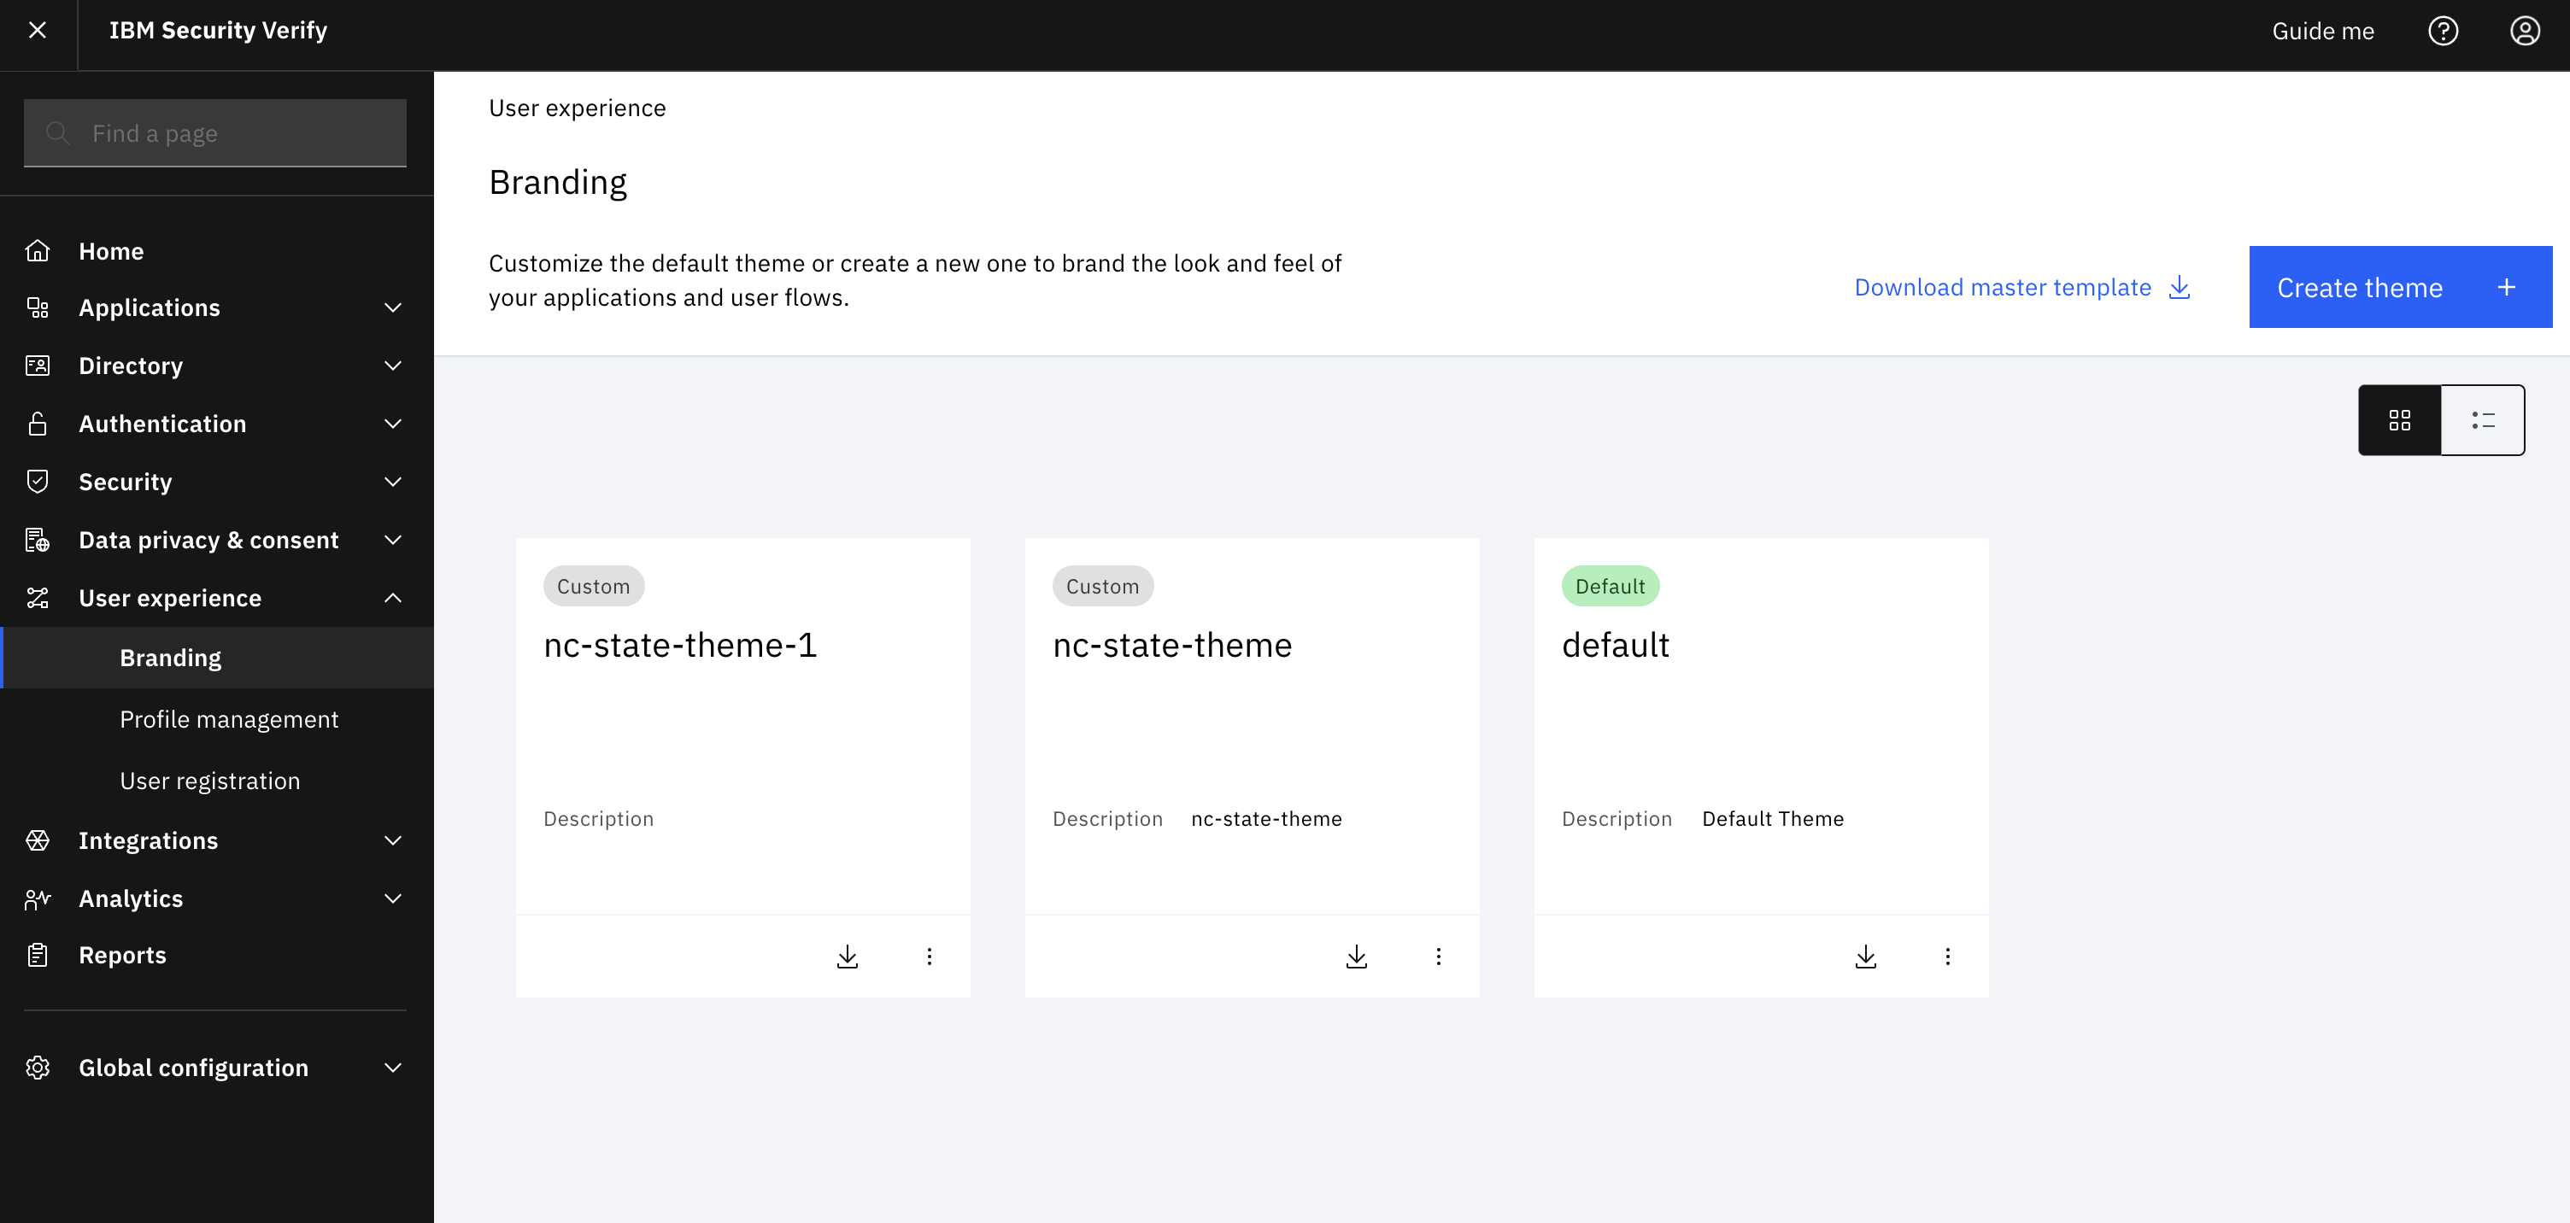Switch to grid view for themes

click(x=2400, y=419)
